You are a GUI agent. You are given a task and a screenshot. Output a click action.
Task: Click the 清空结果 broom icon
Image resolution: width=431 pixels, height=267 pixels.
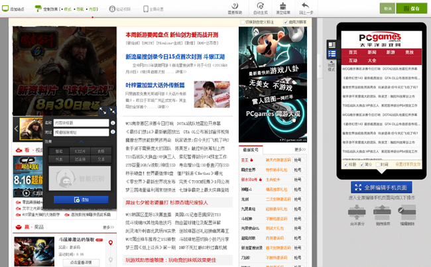pyautogui.click(x=283, y=6)
